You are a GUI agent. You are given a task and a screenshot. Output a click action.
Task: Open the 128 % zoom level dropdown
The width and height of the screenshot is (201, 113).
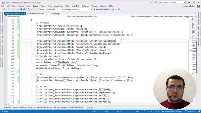click(x=8, y=104)
